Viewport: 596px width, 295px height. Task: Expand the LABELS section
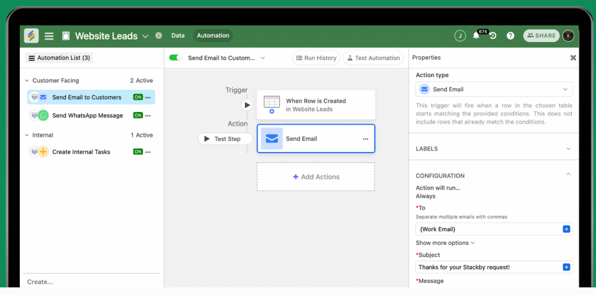click(494, 149)
